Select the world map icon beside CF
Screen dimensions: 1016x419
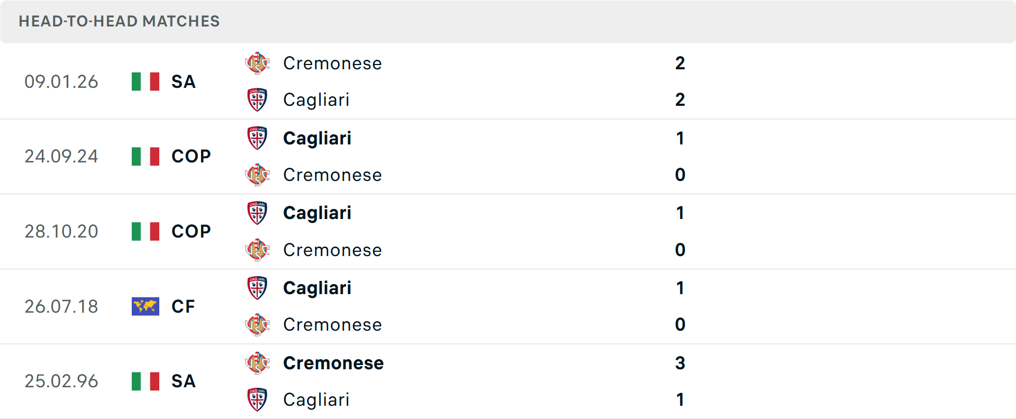pyautogui.click(x=145, y=306)
